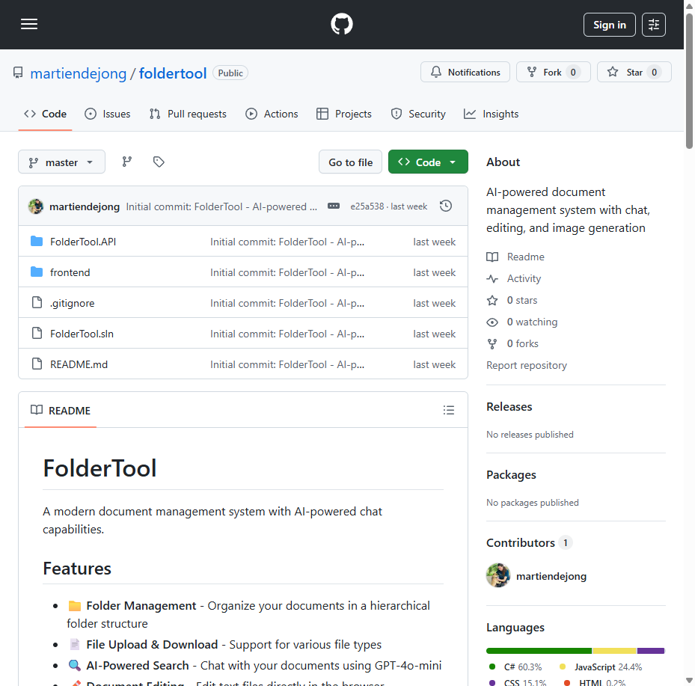Click green C# segment of language bar
The width and height of the screenshot is (695, 686).
click(x=539, y=651)
